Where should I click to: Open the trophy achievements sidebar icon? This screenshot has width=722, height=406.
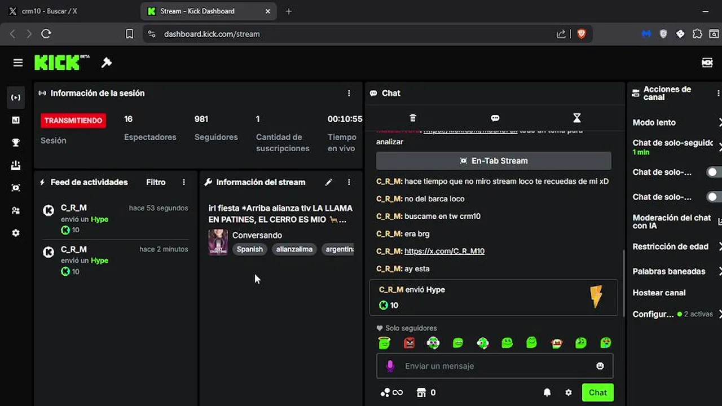pos(16,143)
